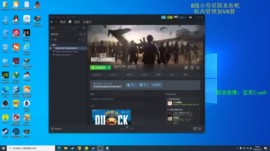The height and width of the screenshot is (151, 270).
Task: Add game to favorites with star icon
Action: click(x=198, y=68)
